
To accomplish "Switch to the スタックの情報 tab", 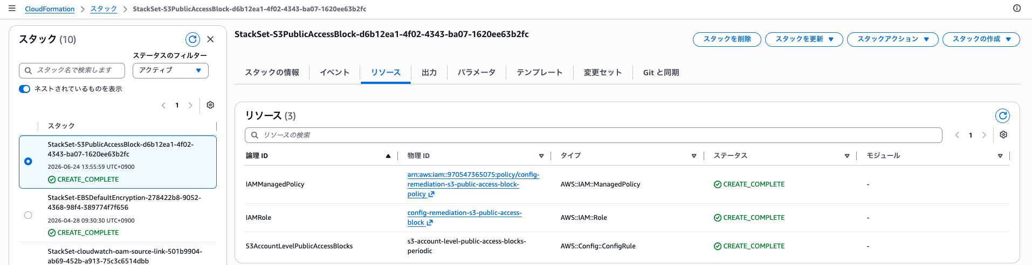I will point(272,73).
